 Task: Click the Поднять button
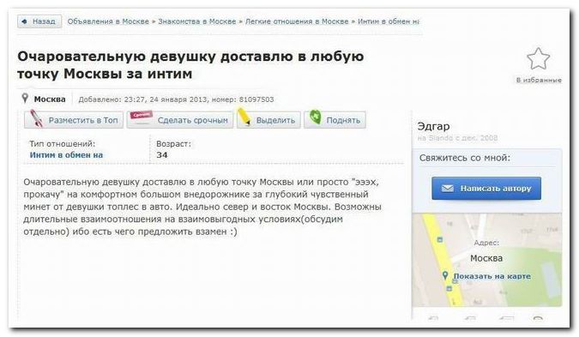(335, 120)
